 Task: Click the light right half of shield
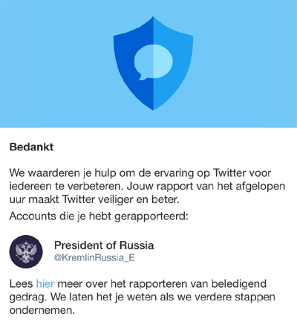173,63
